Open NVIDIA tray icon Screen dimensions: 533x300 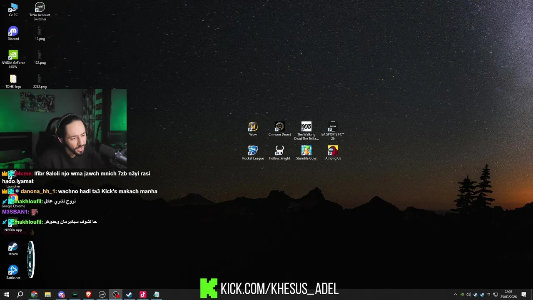(x=462, y=295)
